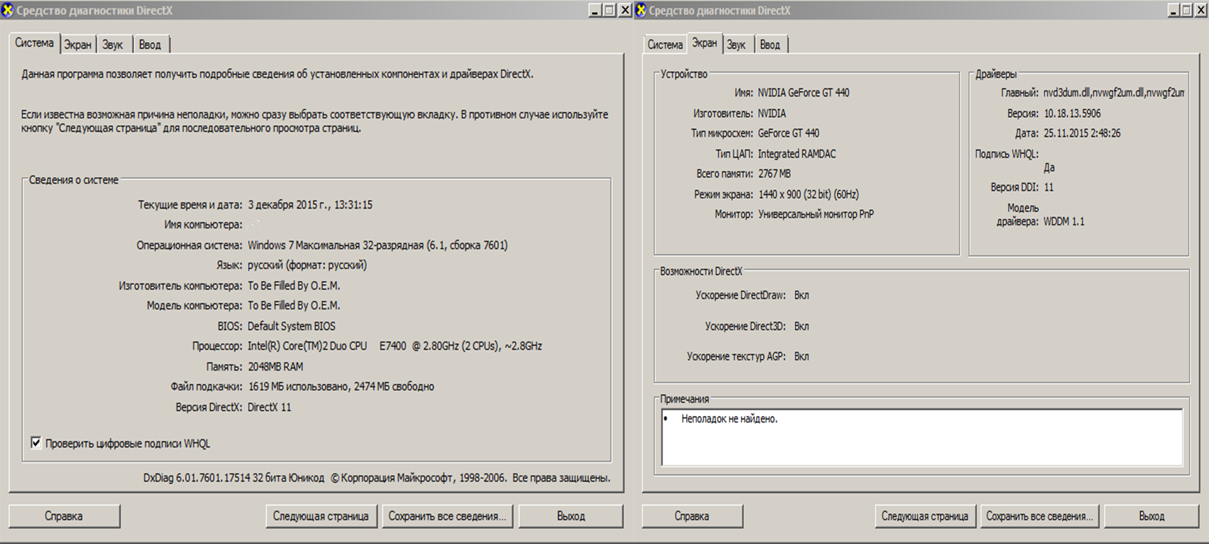Switch to Экран tab in left window
1209x544 pixels.
[78, 45]
